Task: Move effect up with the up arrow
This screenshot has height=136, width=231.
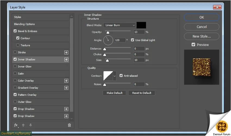Action: click(x=23, y=125)
